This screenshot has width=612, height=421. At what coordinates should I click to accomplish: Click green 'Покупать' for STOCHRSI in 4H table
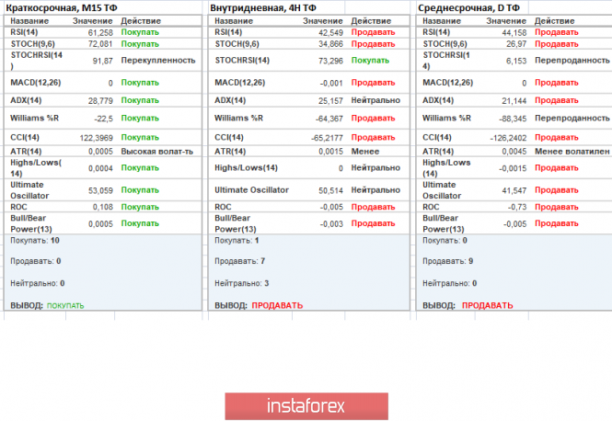[370, 61]
